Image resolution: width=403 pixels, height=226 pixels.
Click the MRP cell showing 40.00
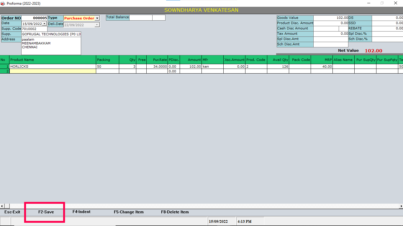[x=322, y=67]
